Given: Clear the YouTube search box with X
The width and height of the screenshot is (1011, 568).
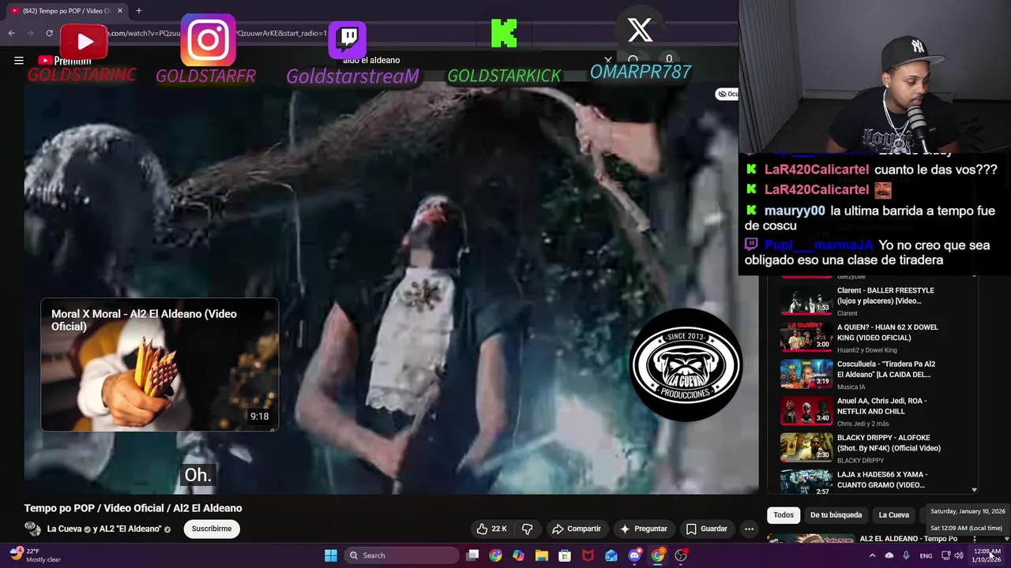Looking at the screenshot, I should pos(608,60).
